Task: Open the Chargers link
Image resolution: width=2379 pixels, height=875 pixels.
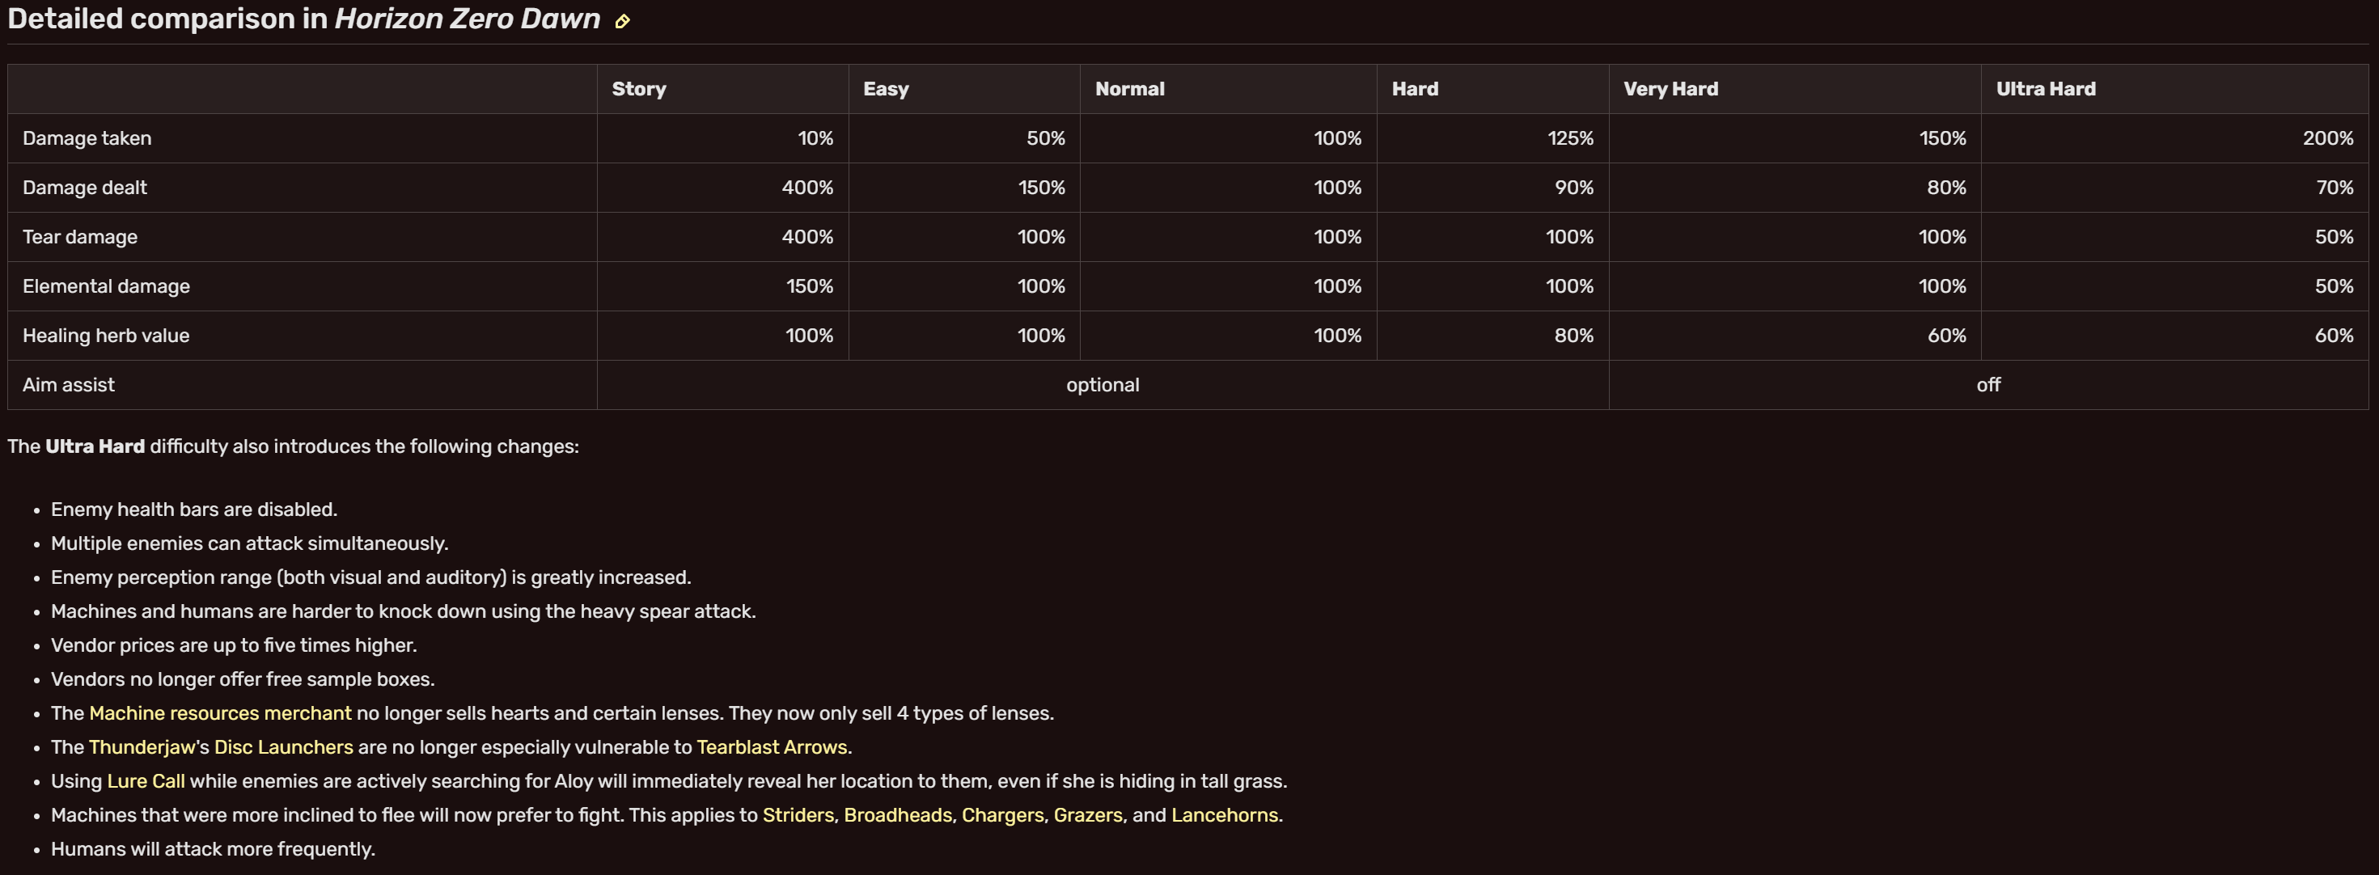Action: 1002,815
